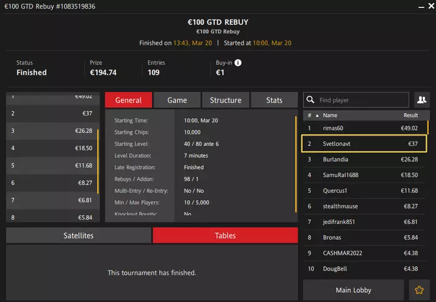Sort by the Result column header
Viewport: 436px width, 302px height.
[x=410, y=116]
